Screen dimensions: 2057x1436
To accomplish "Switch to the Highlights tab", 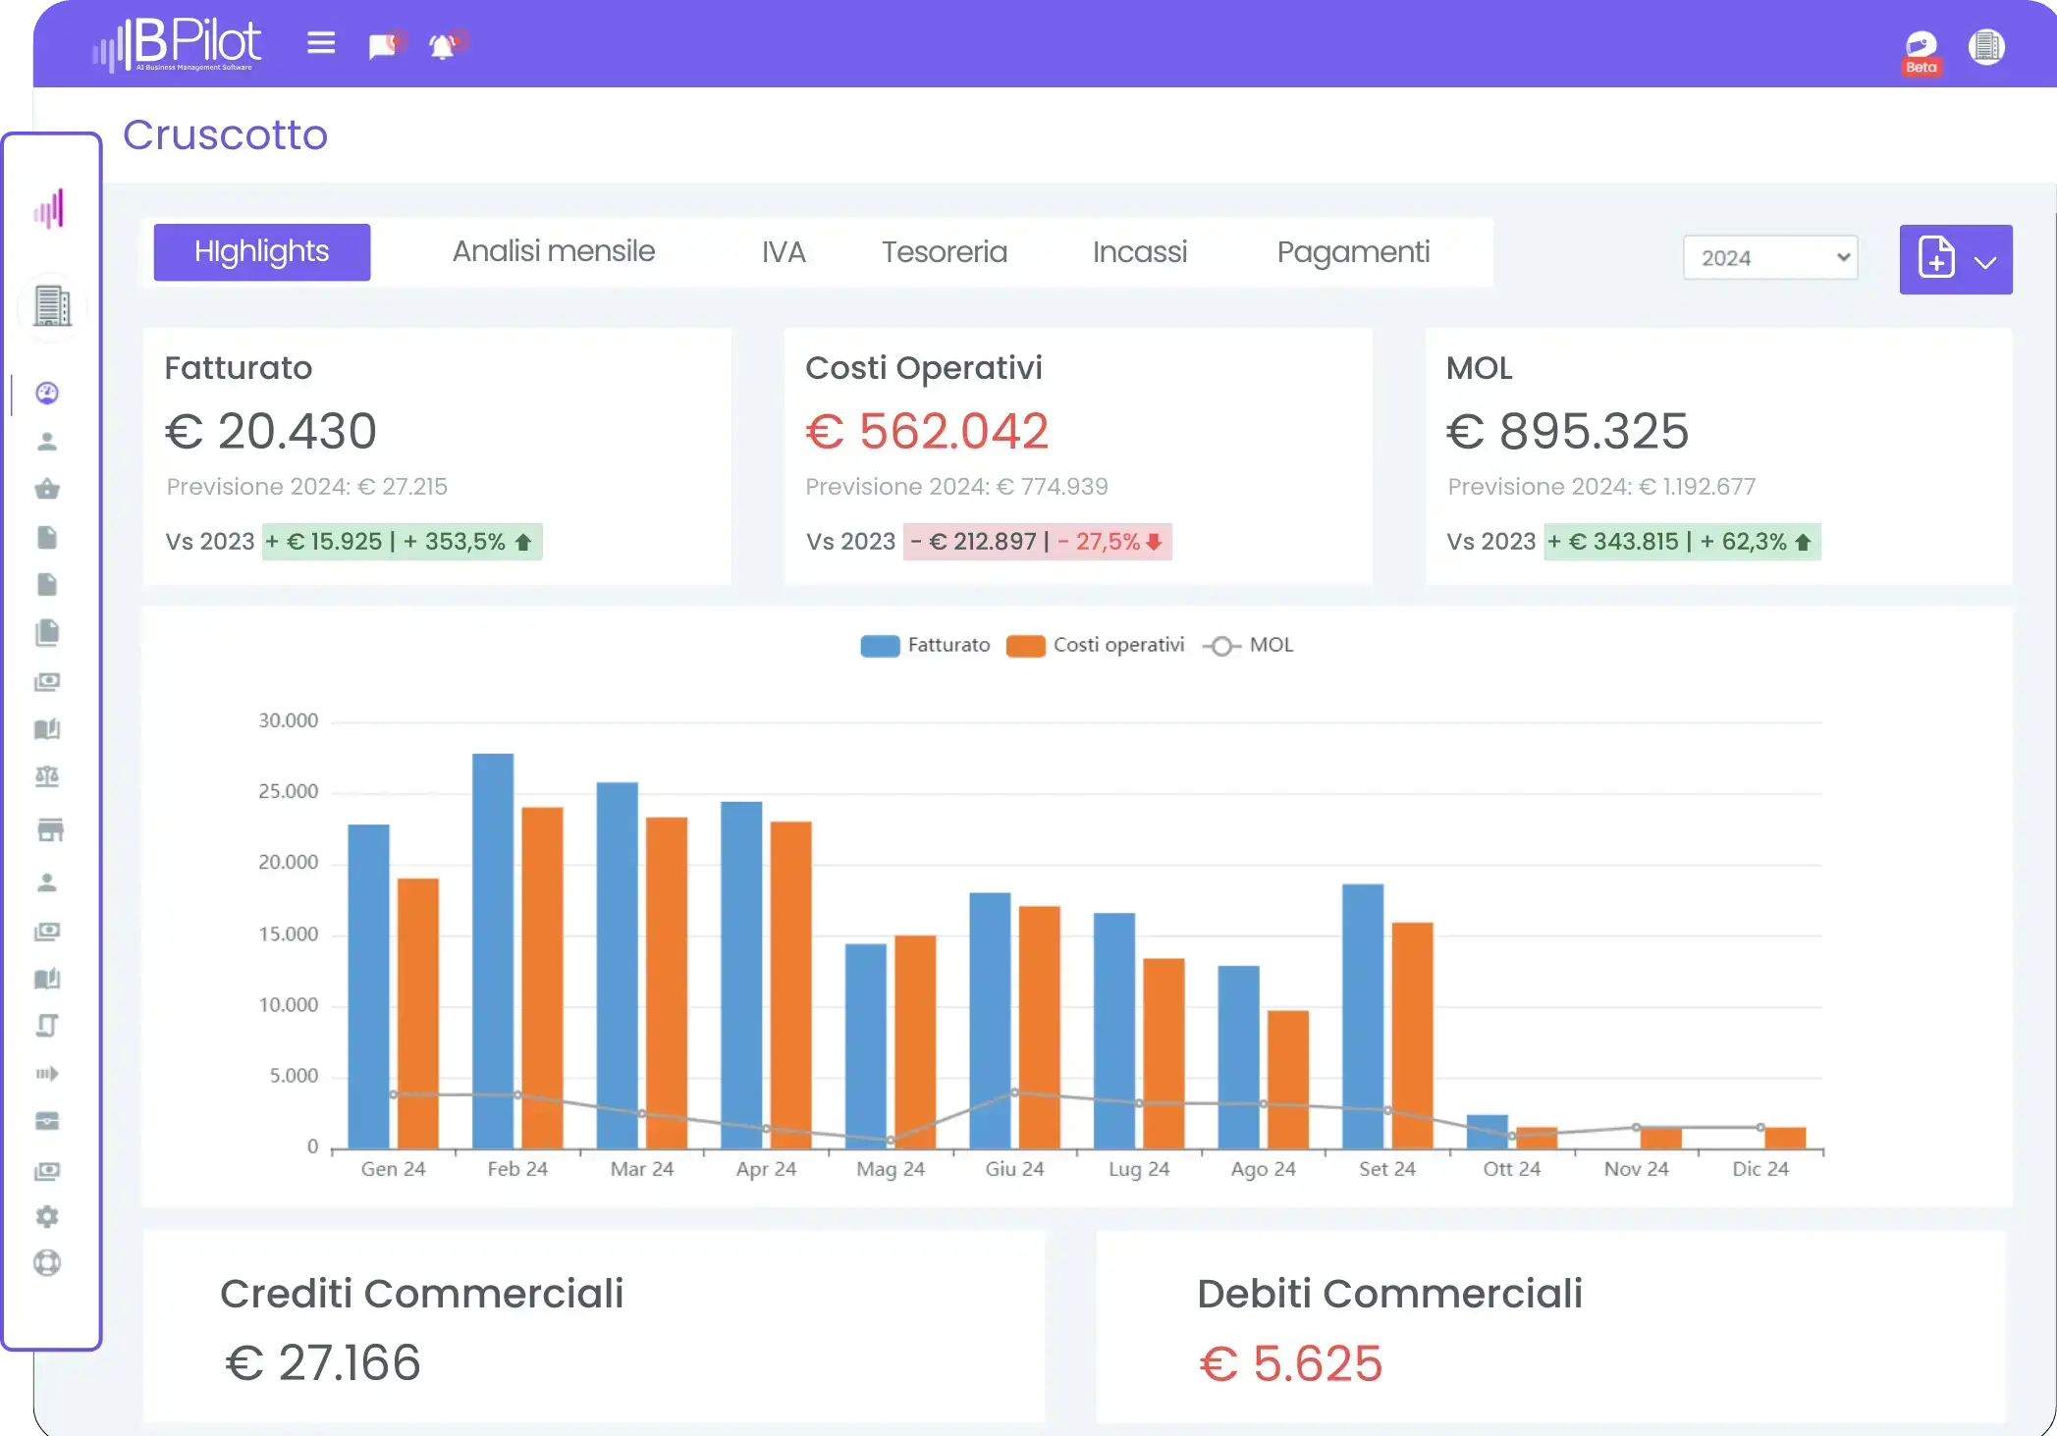I will tap(262, 252).
